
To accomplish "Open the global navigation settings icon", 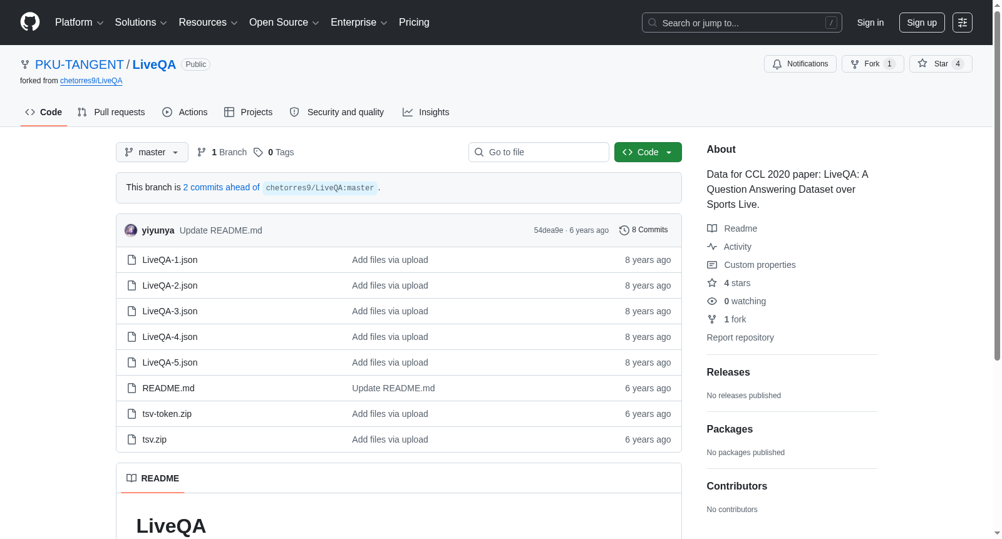I will [x=963, y=23].
